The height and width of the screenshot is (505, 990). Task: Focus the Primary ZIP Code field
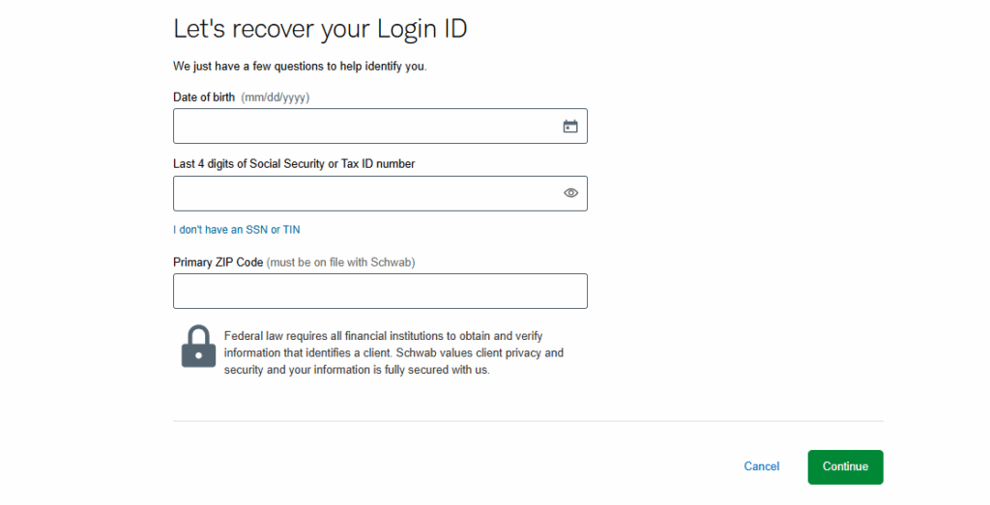click(380, 292)
